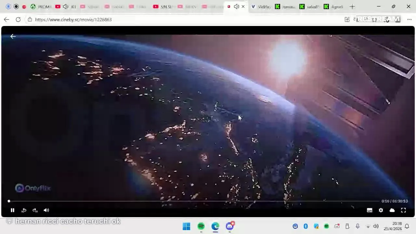Enter fullscreen mode in the player
The height and width of the screenshot is (234, 416).
click(x=403, y=210)
